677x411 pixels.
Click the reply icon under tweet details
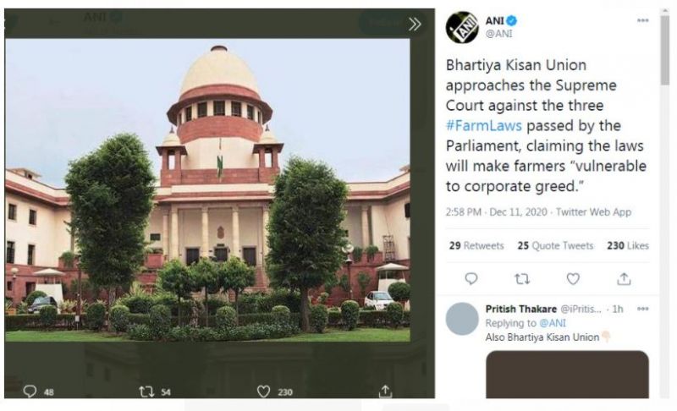pos(471,279)
